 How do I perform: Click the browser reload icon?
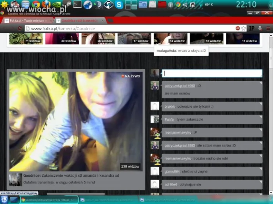[20, 28]
